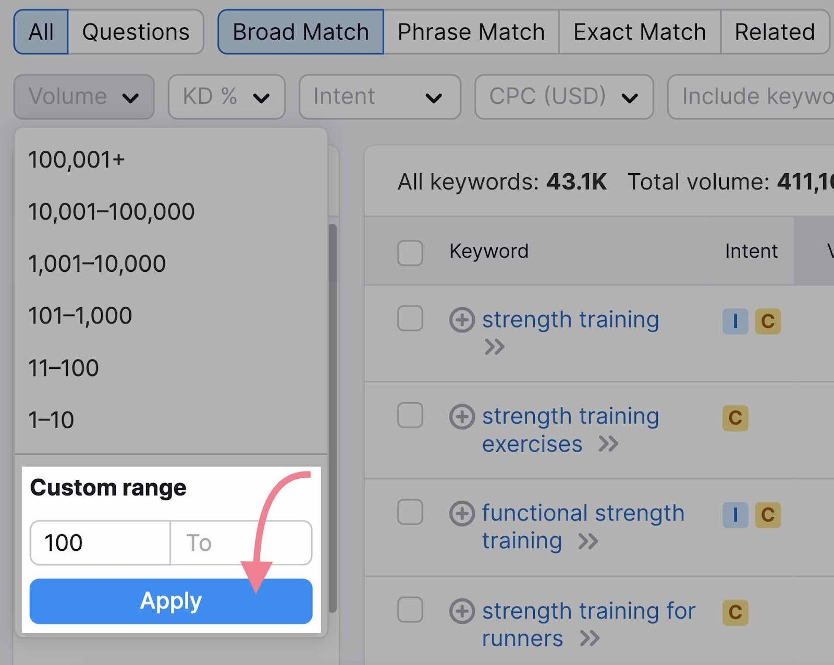Click double-arrow after 'functional strength training'
Image resolution: width=834 pixels, height=665 pixels.
click(588, 541)
